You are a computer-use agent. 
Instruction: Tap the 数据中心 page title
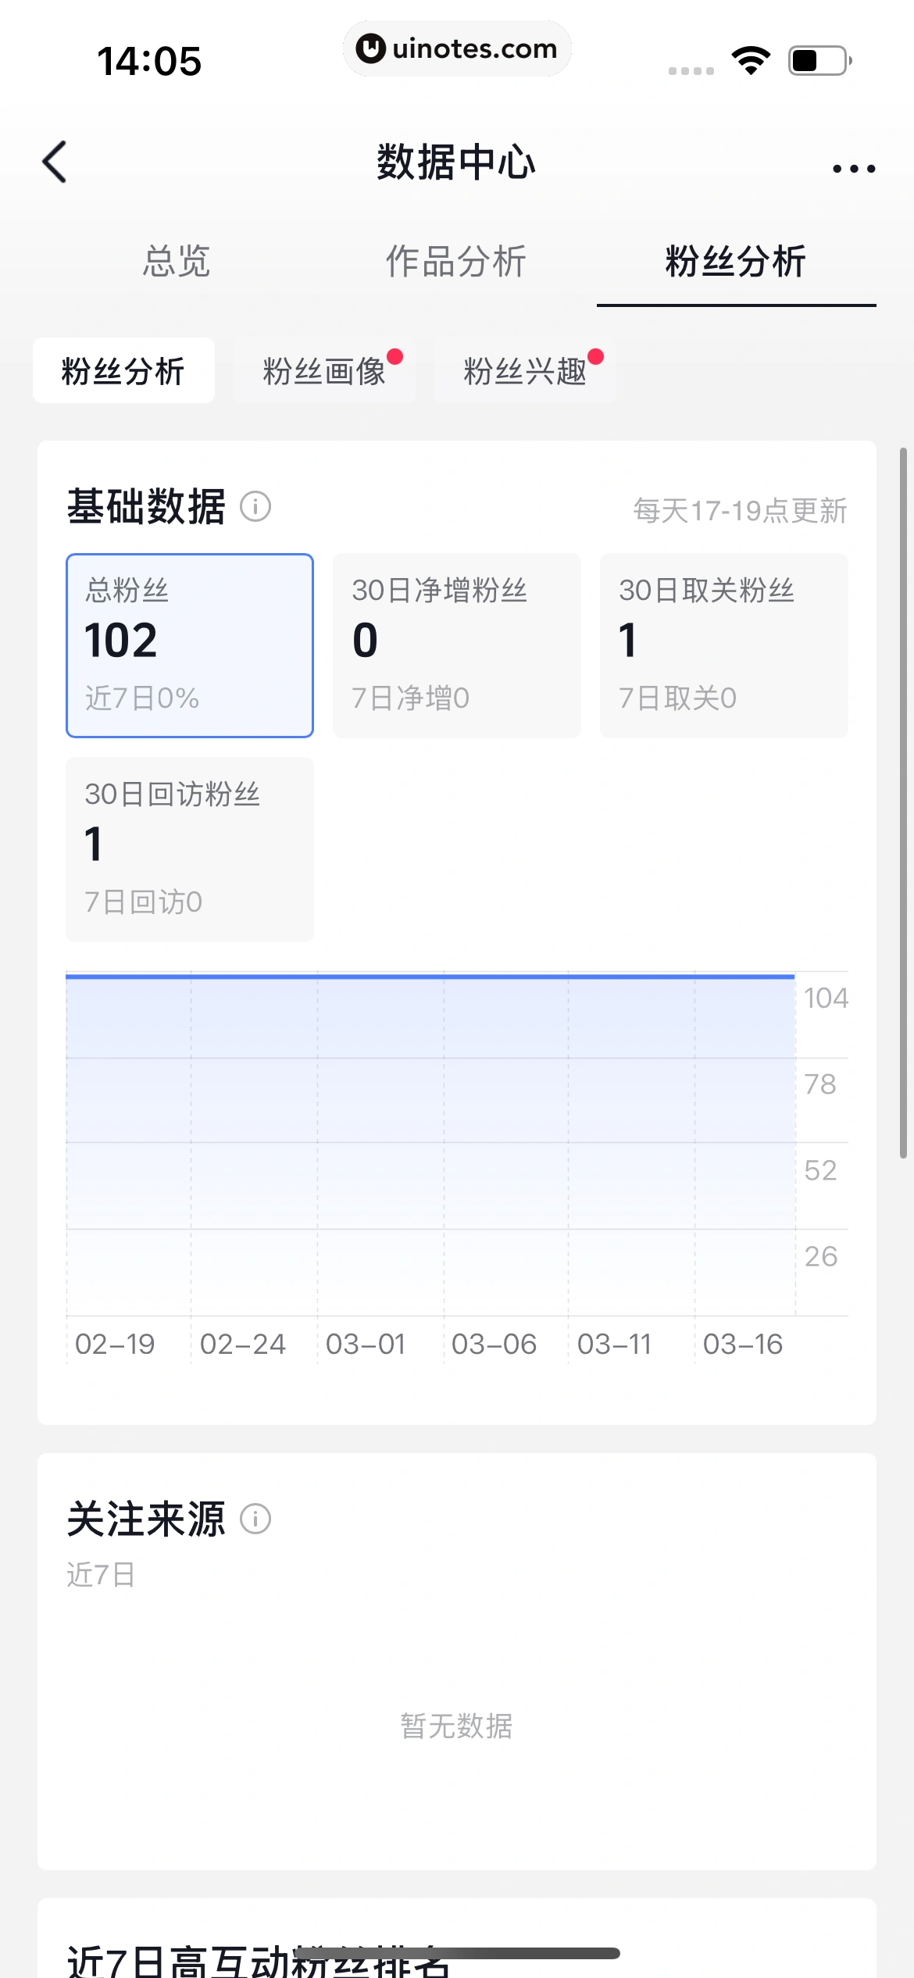point(456,162)
